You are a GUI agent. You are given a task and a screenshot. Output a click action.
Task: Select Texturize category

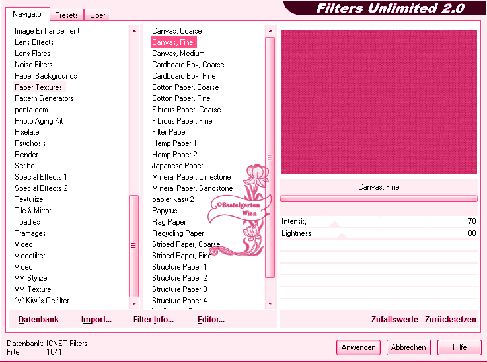pos(29,199)
